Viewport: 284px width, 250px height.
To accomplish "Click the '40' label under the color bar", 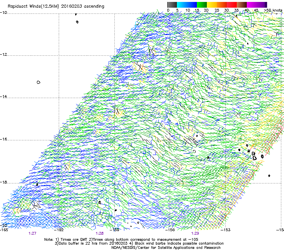I will click(x=246, y=10).
